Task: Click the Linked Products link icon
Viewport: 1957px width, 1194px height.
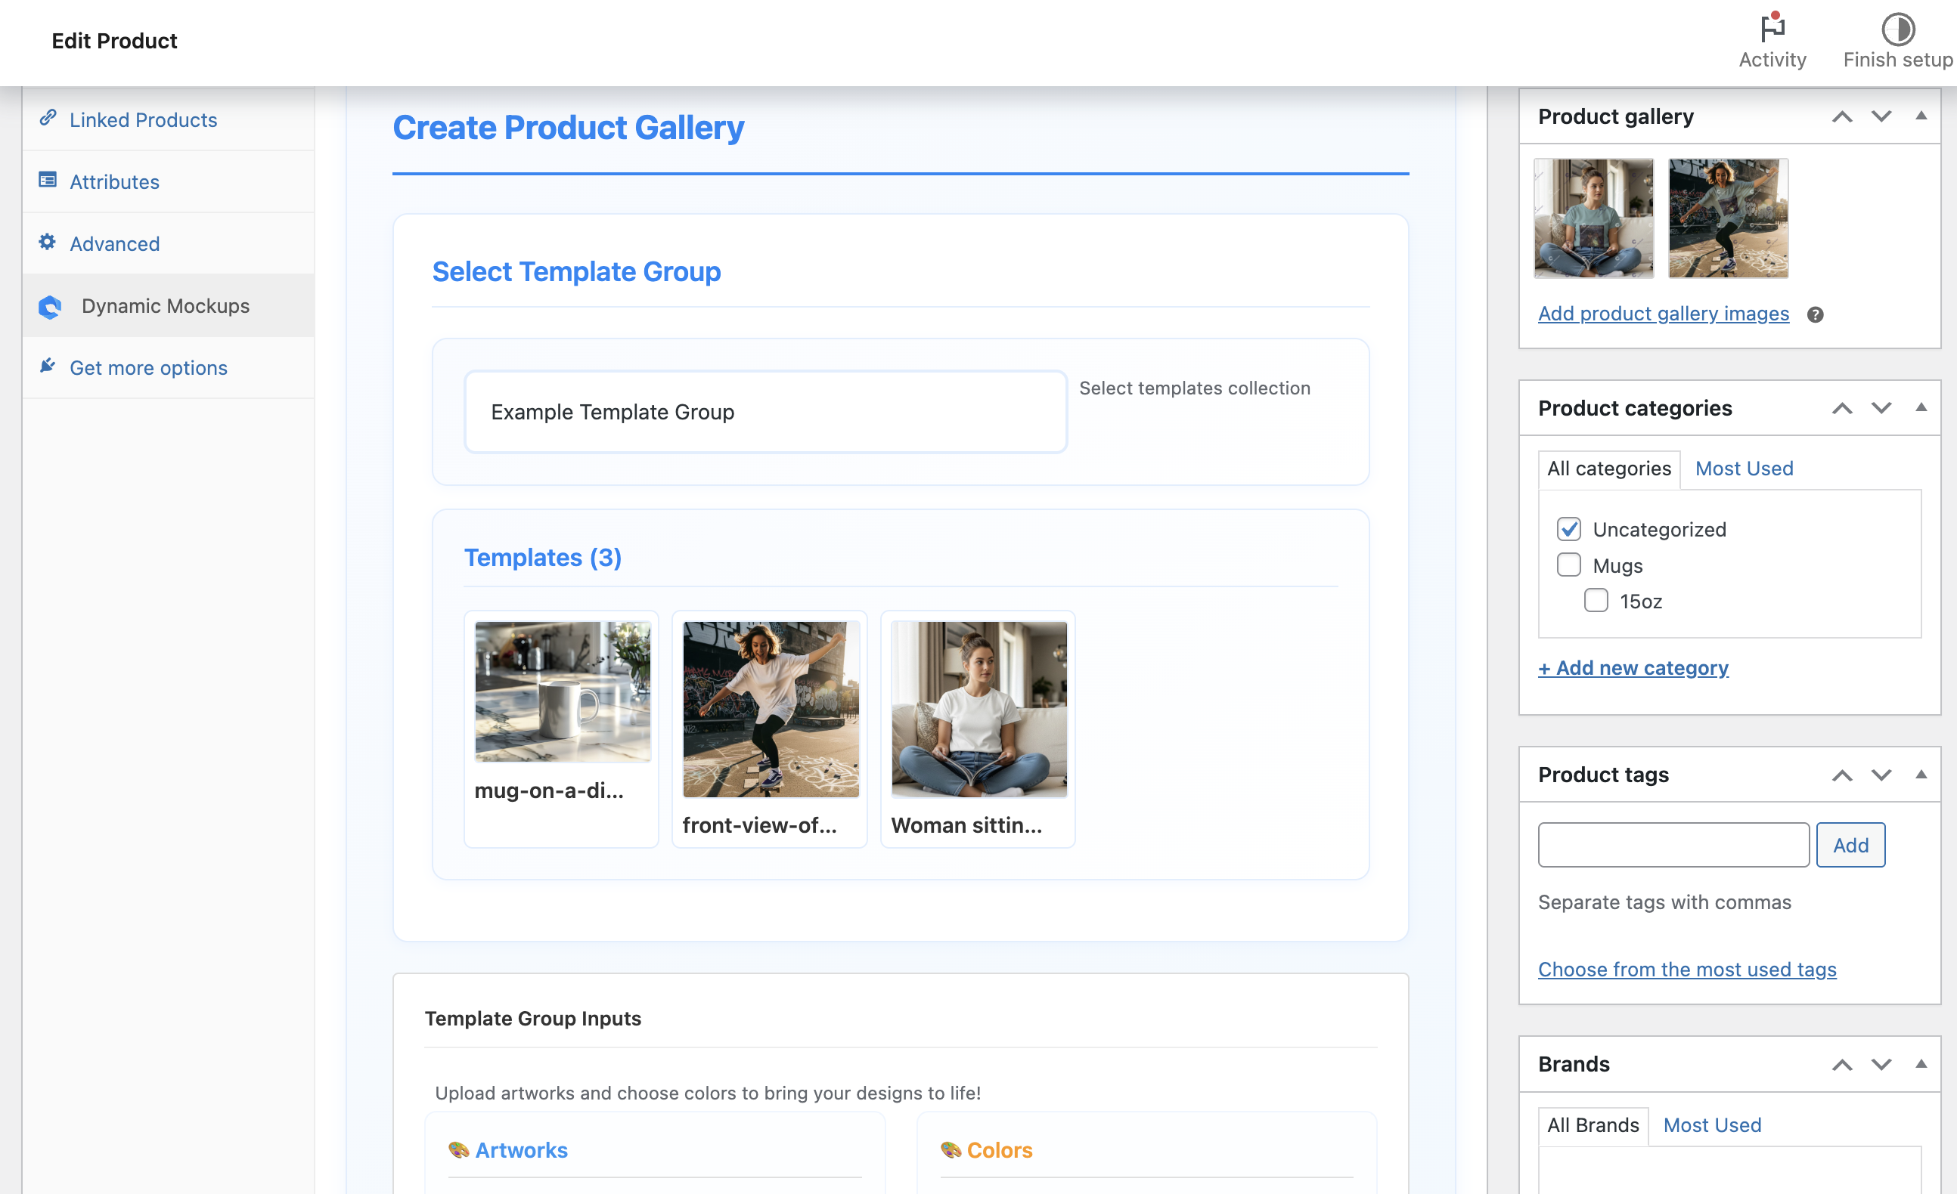Action: tap(48, 119)
